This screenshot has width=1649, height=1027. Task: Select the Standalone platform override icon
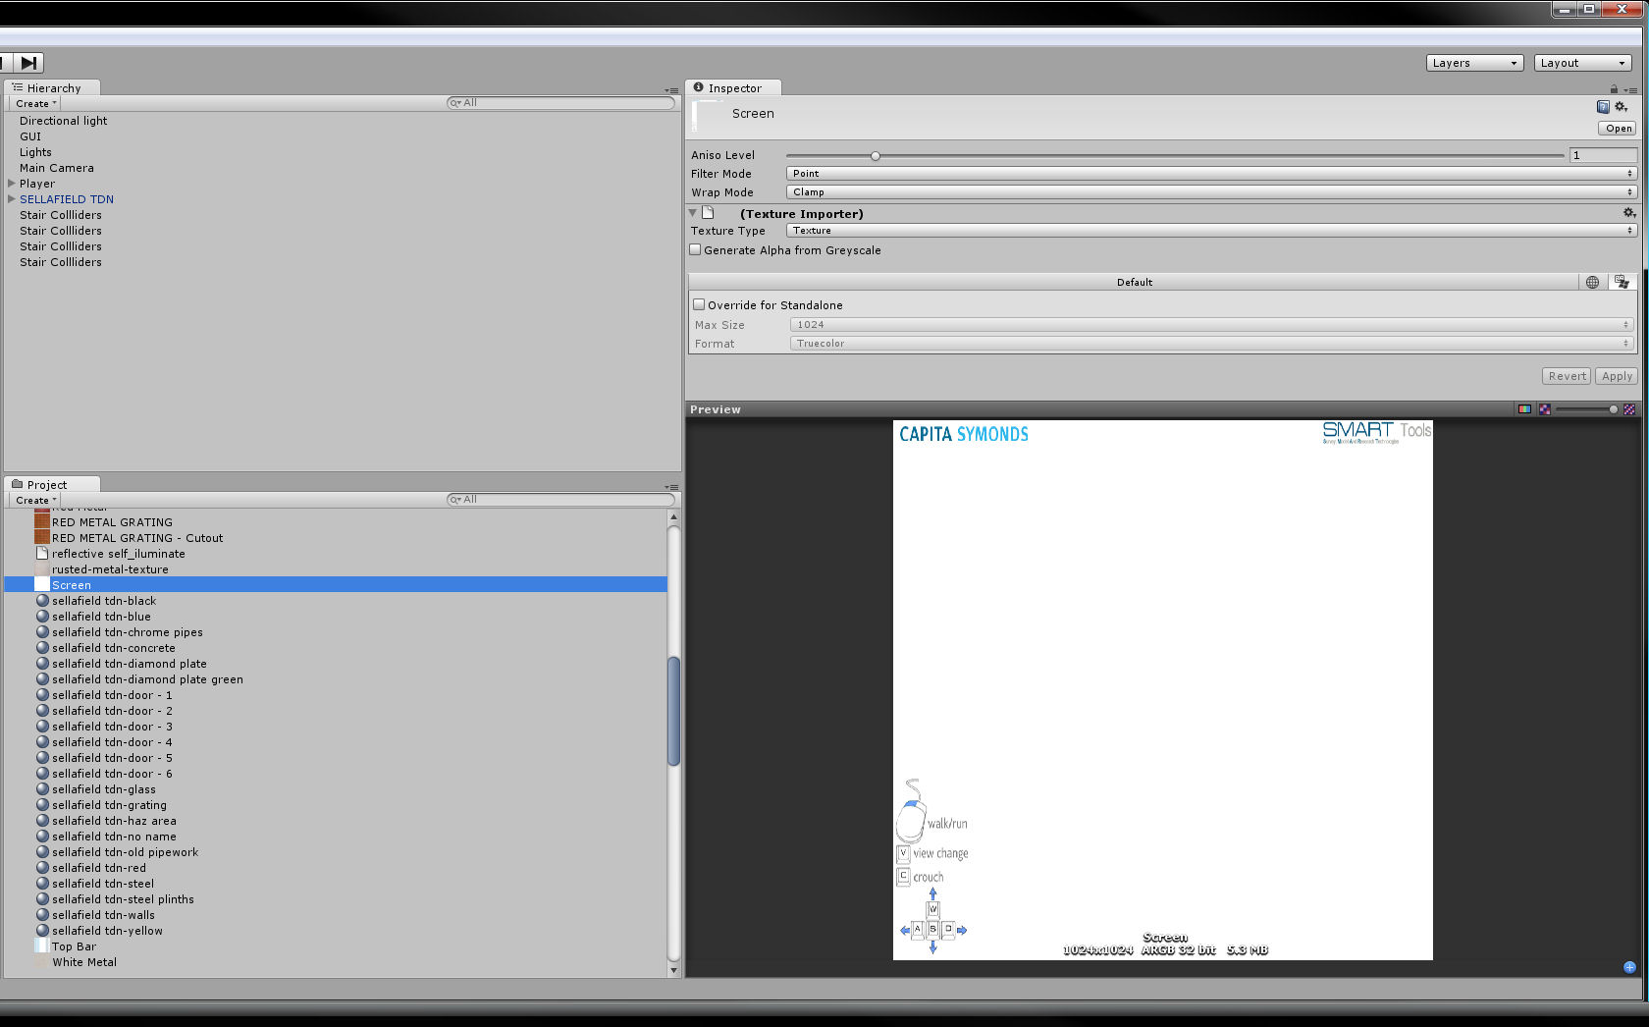[x=1622, y=282]
